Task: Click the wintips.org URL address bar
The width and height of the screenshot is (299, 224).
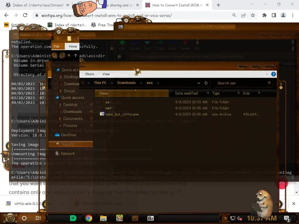Action: pos(106,15)
